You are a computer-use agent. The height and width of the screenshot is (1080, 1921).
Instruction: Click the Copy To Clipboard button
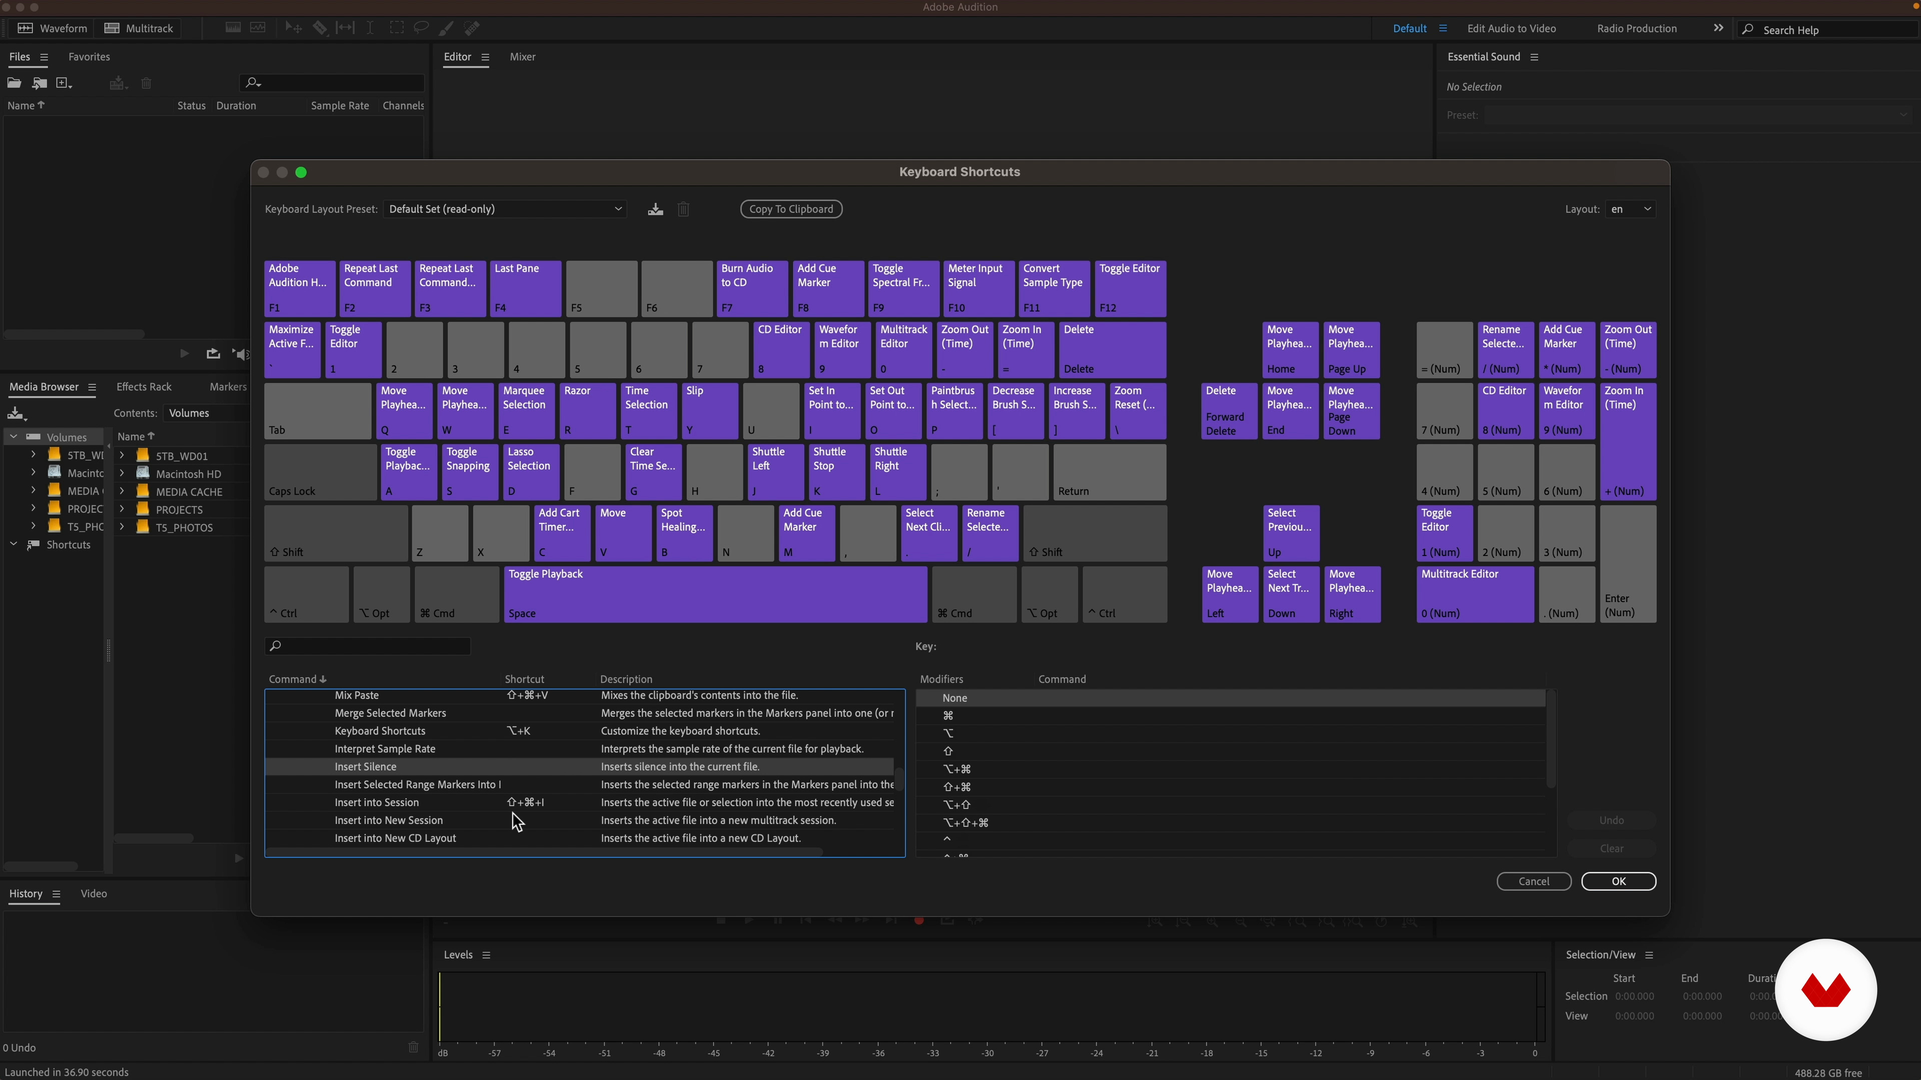point(791,209)
